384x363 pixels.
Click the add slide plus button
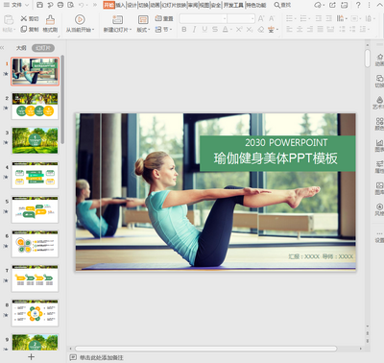pyautogui.click(x=31, y=356)
